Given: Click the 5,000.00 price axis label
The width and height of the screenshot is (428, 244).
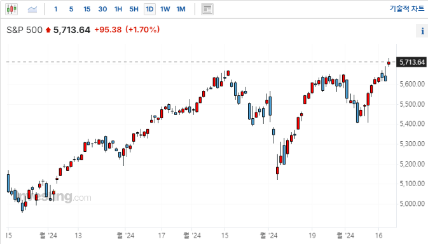Looking at the screenshot, I should point(412,204).
